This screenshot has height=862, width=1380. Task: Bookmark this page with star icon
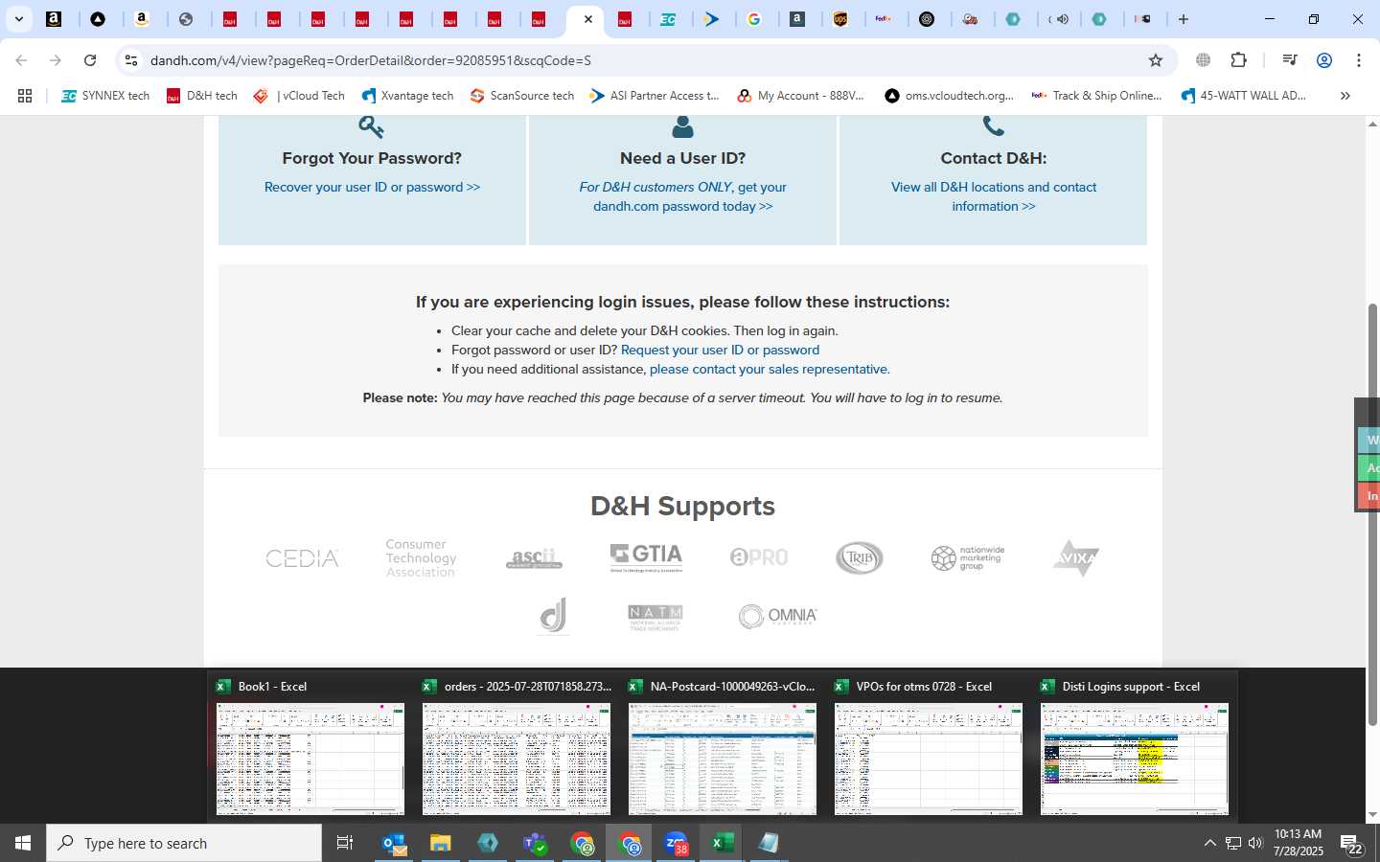1156,60
